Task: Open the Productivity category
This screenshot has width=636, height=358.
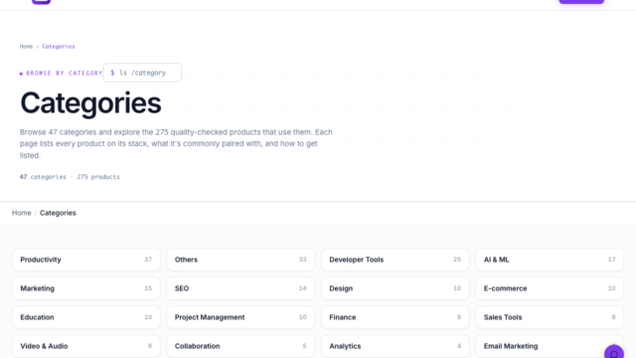Action: 86,260
